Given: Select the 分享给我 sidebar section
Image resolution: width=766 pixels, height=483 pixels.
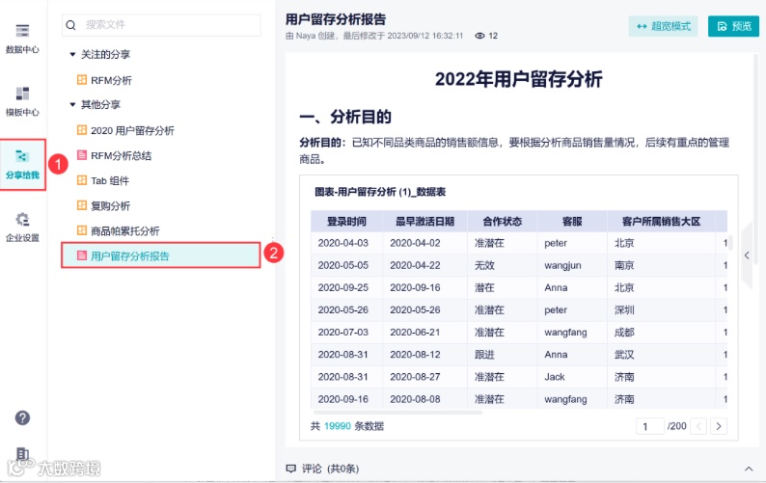Looking at the screenshot, I should click(22, 165).
